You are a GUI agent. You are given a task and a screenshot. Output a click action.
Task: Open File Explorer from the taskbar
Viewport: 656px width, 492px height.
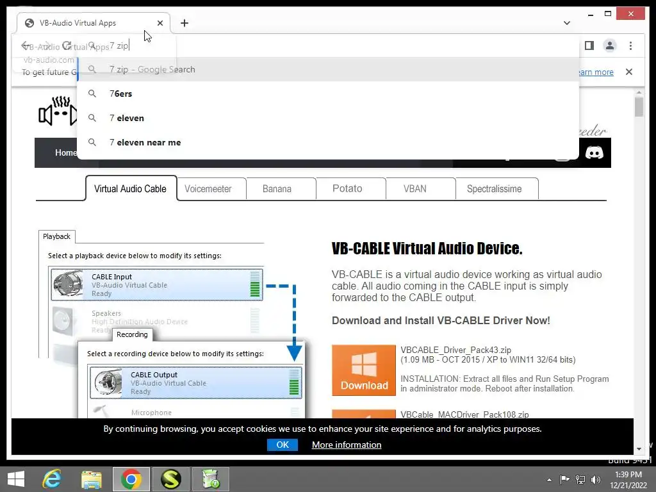[91, 479]
